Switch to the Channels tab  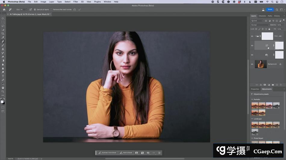click(x=262, y=16)
